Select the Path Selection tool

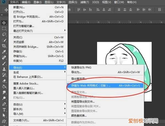pos(4,116)
